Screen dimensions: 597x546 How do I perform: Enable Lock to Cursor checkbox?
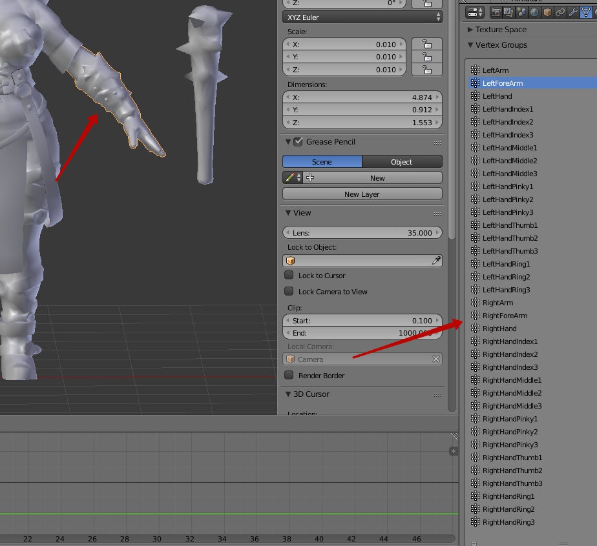tap(289, 275)
